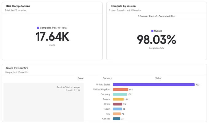Click the Computed IPSS-M - Total legend label
This screenshot has width=209, height=125.
(x=53, y=28)
